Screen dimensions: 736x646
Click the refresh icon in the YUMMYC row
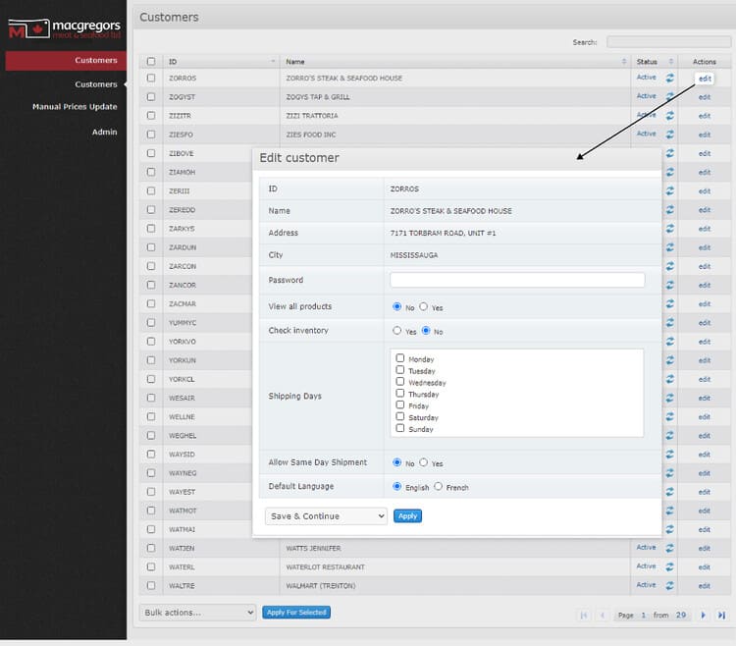[x=670, y=323]
